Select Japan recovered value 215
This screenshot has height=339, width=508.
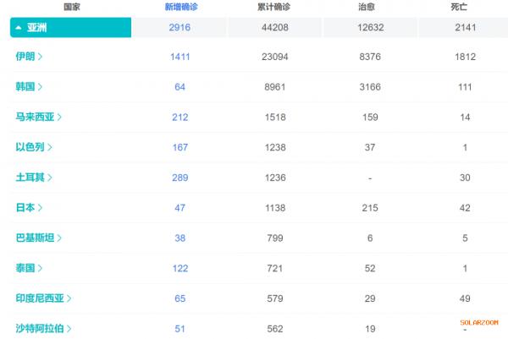(370, 208)
